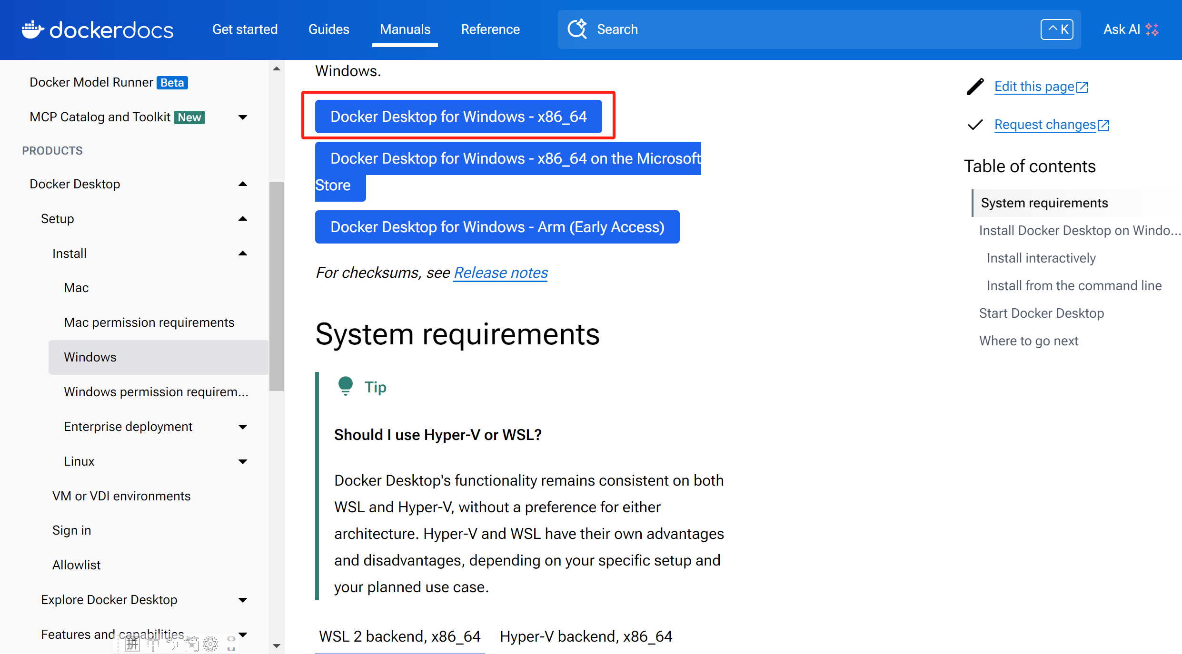Click the gear icon in IME toolbar
This screenshot has height=654, width=1182.
pyautogui.click(x=210, y=644)
